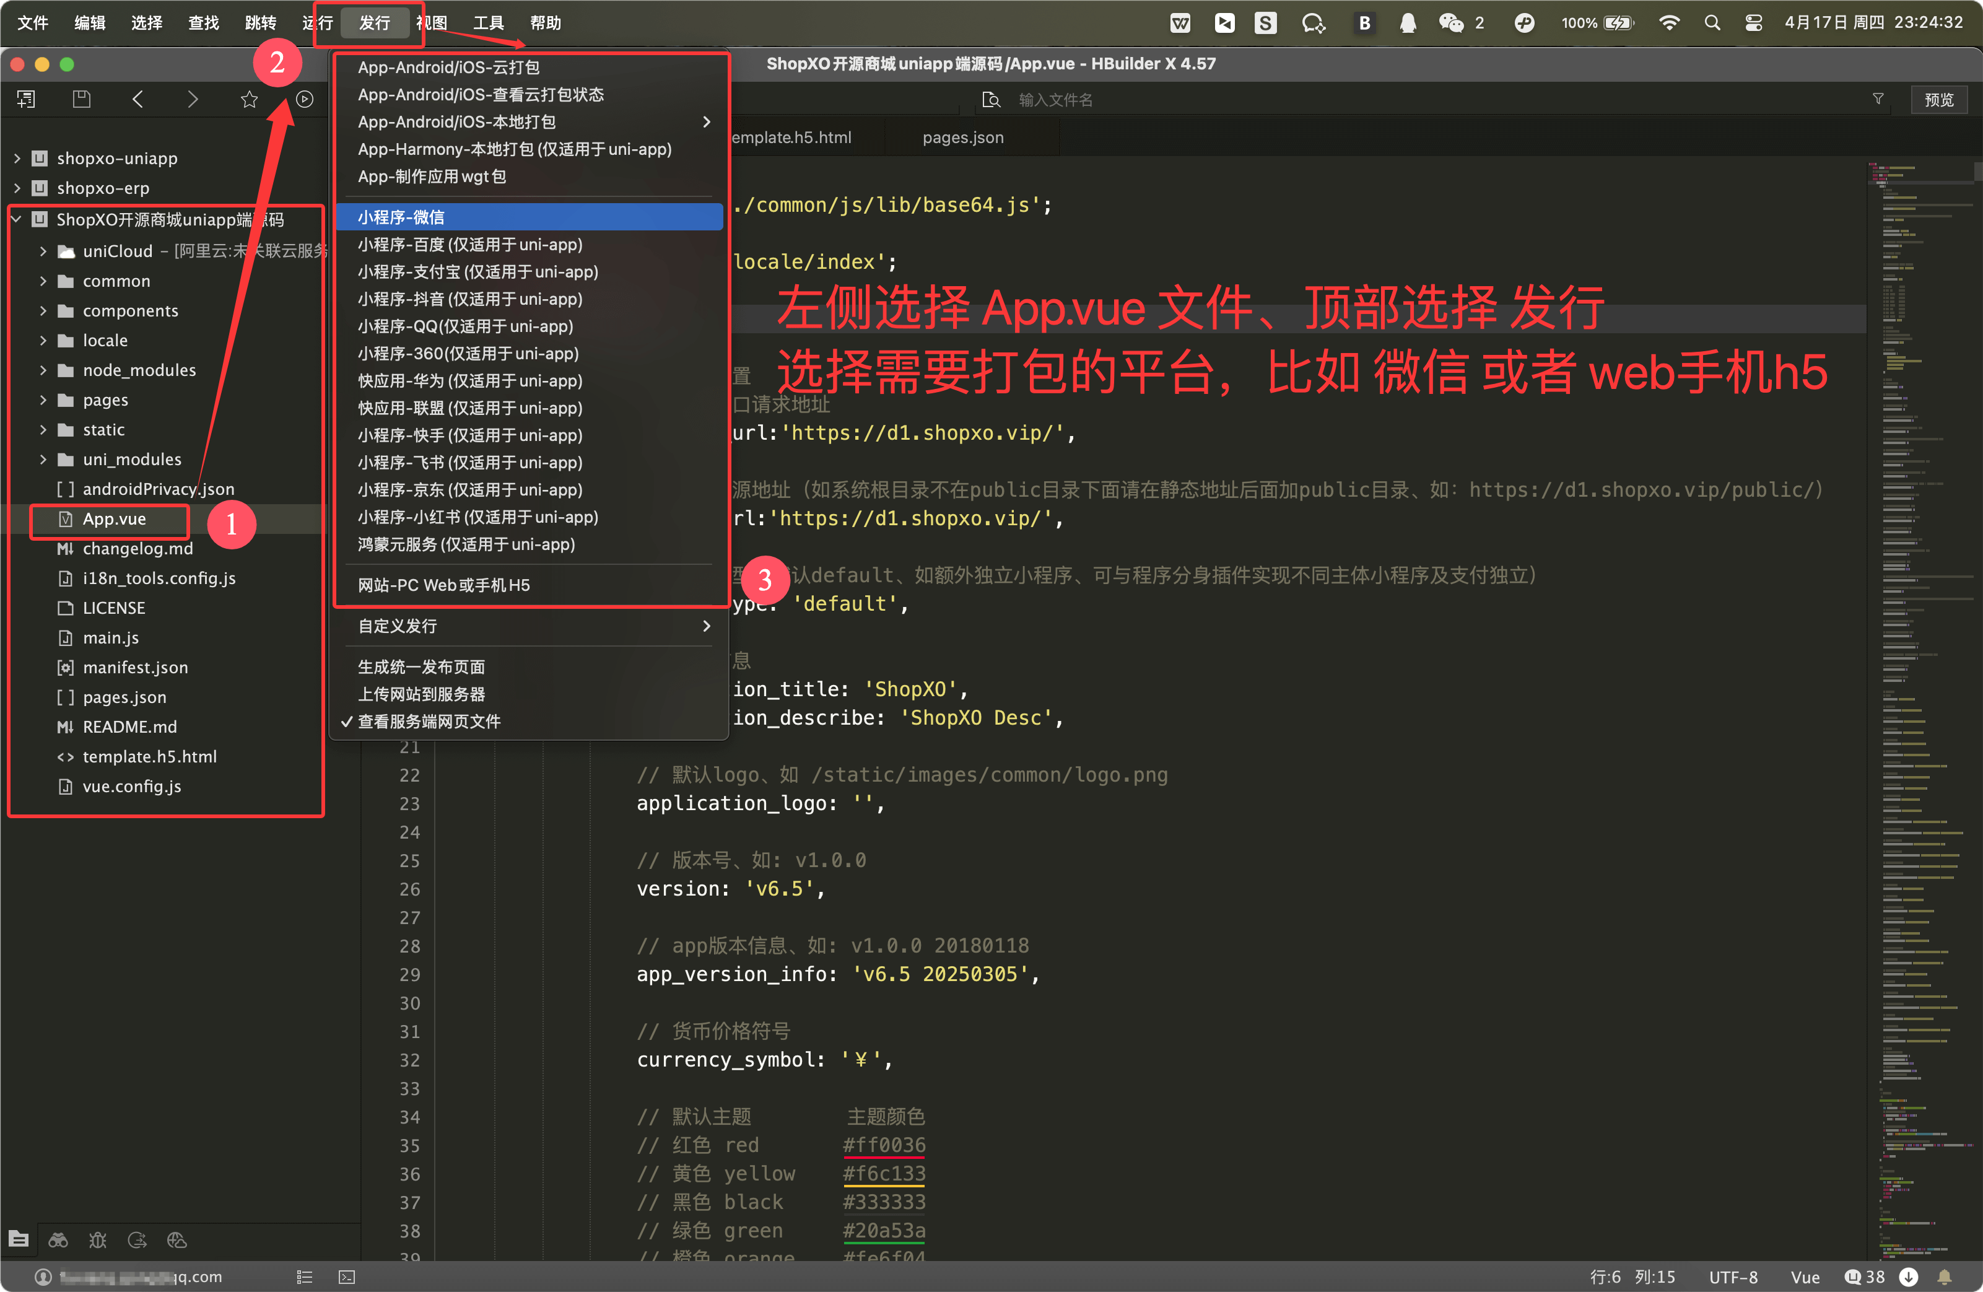Screen dimensions: 1983x1292
Task: Collapse the ShopXO开源商城uniapp端源码 project
Action: tap(17, 219)
